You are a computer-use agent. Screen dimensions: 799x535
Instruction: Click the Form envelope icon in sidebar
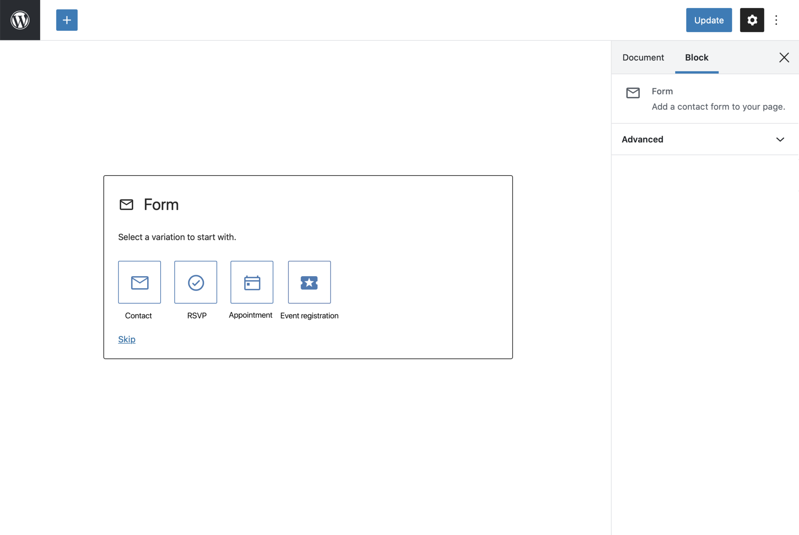click(x=633, y=93)
